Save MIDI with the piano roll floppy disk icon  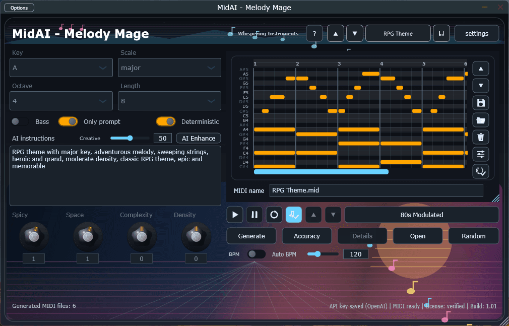[481, 103]
